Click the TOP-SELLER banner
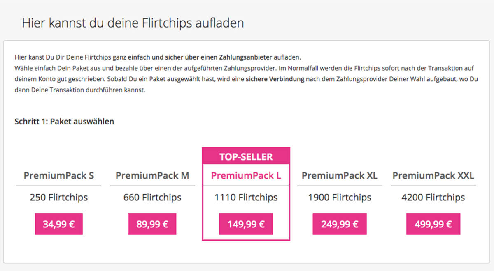The height and width of the screenshot is (271, 494). [x=246, y=157]
